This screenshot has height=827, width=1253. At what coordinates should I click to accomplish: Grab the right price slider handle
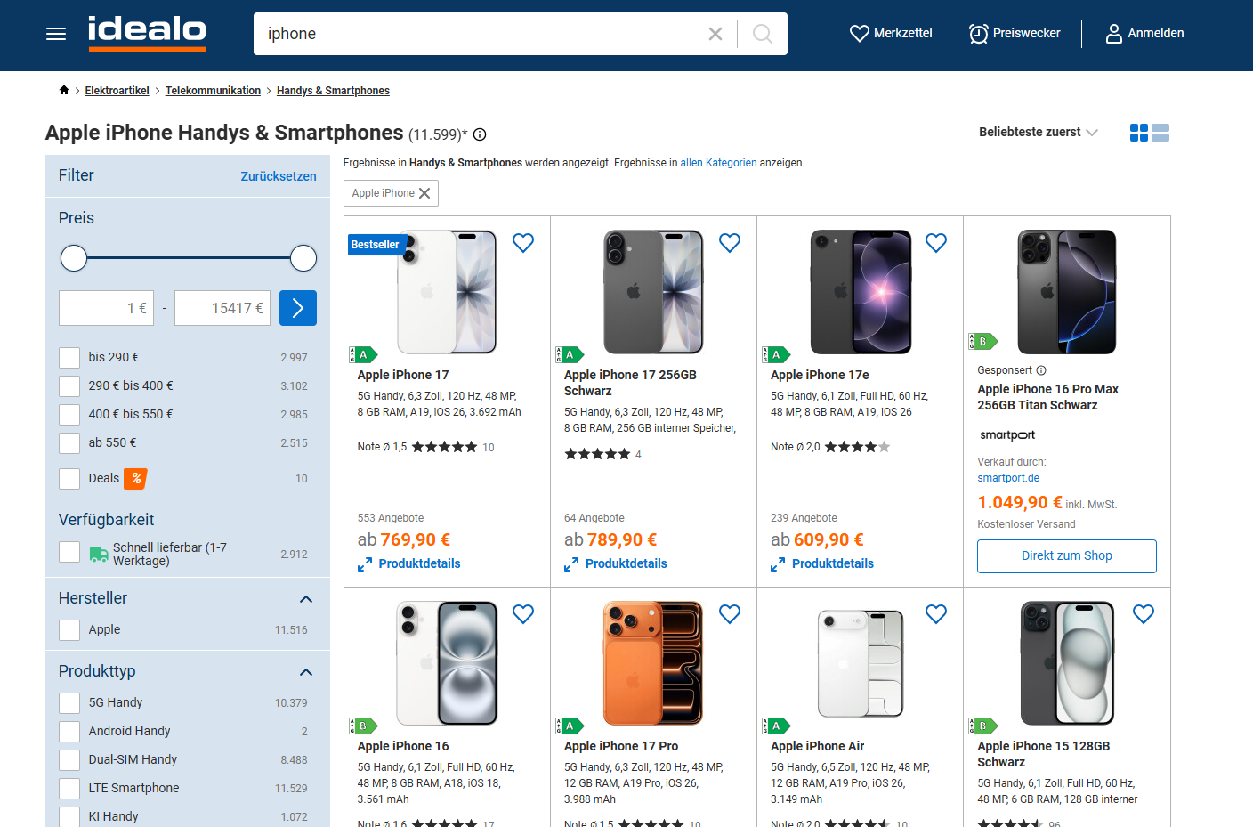pos(303,258)
